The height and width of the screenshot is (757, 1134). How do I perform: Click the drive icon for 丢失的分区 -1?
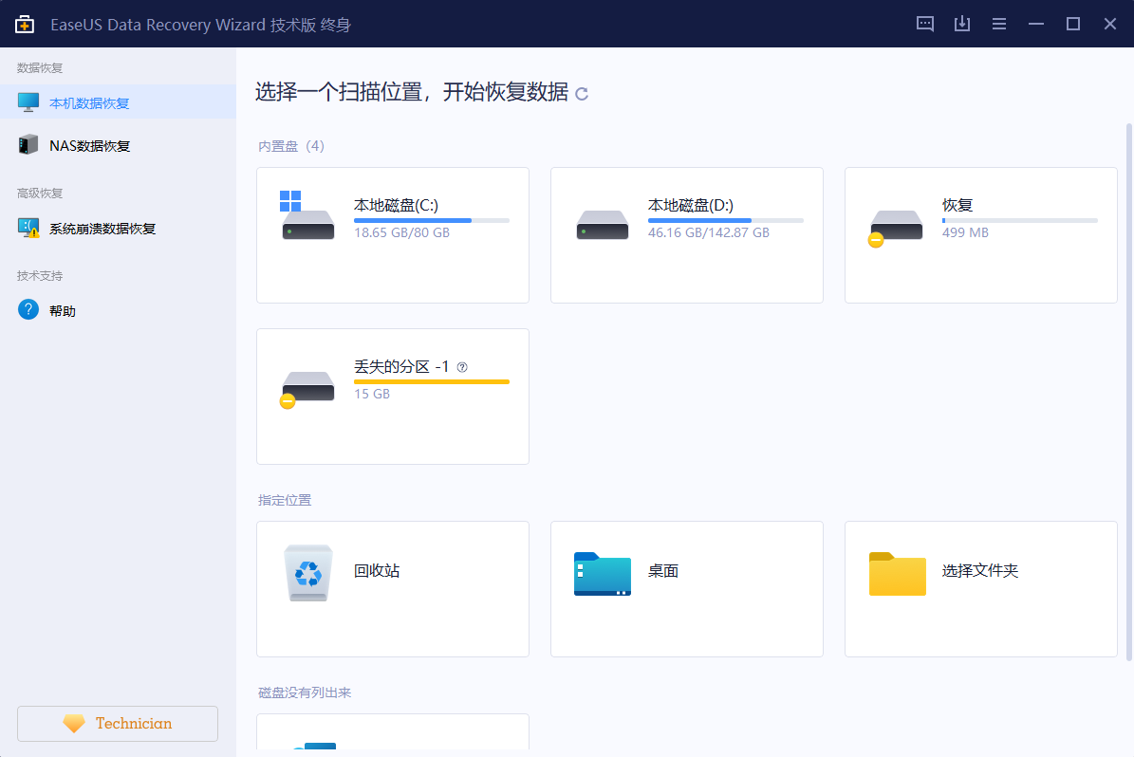pyautogui.click(x=307, y=390)
